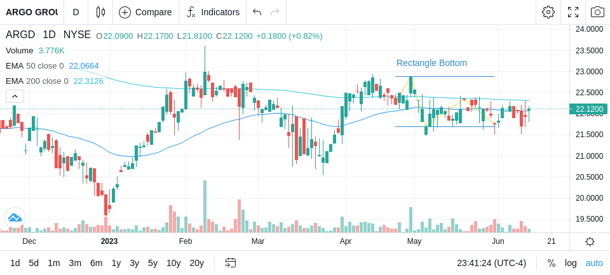Click the Compare plus icon
610x275 pixels.
(x=125, y=12)
